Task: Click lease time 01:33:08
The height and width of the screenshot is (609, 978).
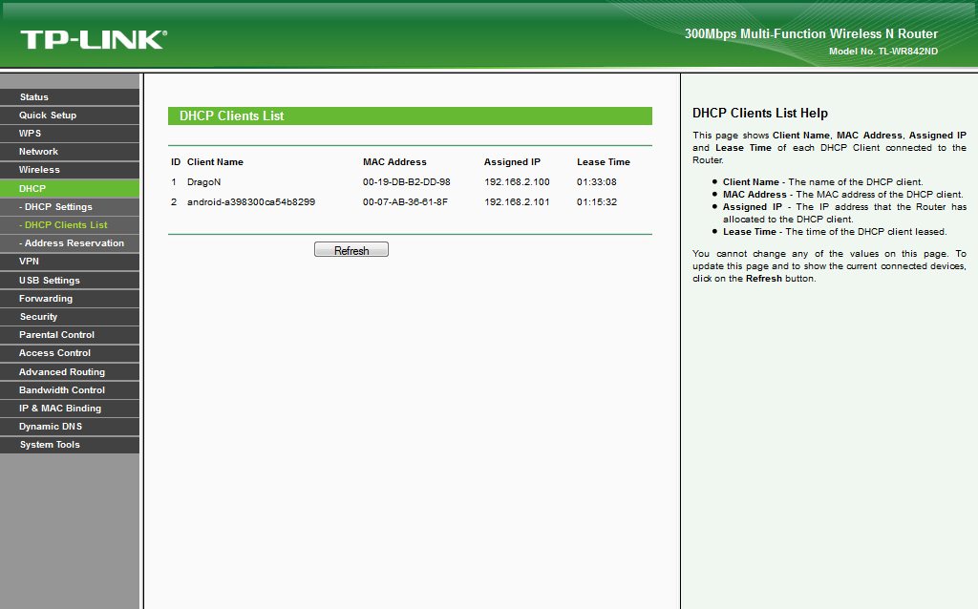Action: click(597, 182)
